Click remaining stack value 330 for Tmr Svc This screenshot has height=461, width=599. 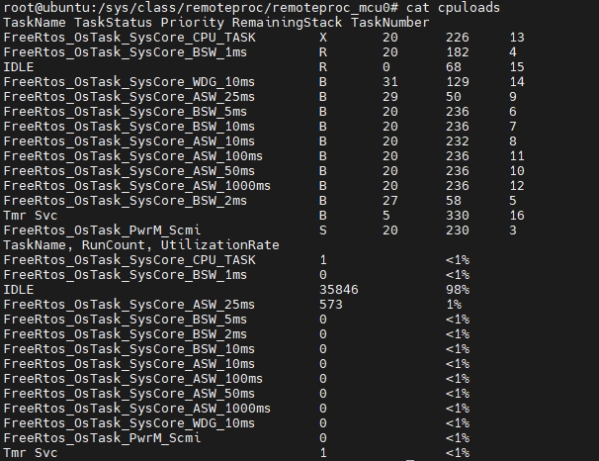coord(458,216)
